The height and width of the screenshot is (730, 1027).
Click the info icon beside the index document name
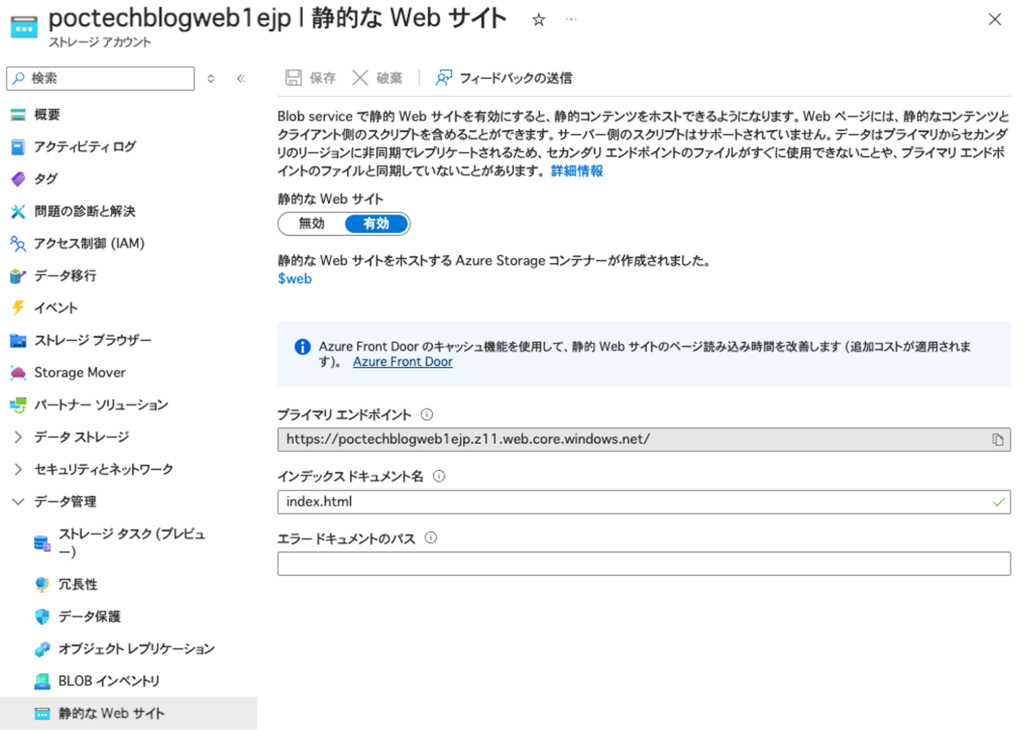[439, 476]
